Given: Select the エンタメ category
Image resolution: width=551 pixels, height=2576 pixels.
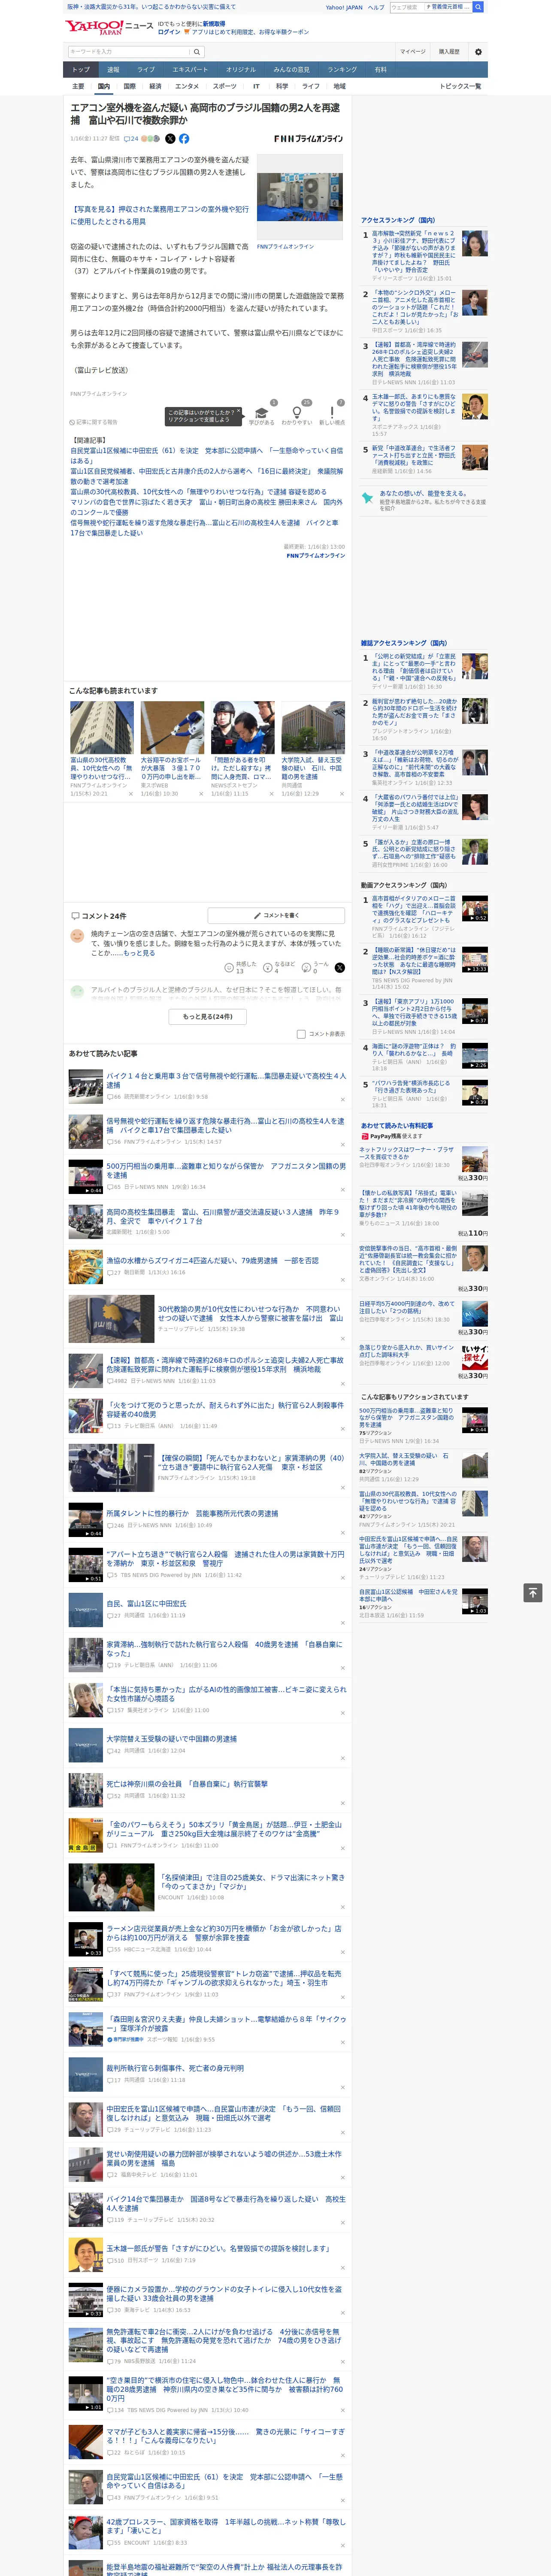Looking at the screenshot, I should click(x=187, y=86).
